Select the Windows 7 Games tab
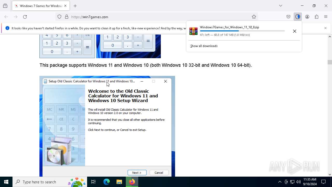332x187 pixels. [41, 6]
